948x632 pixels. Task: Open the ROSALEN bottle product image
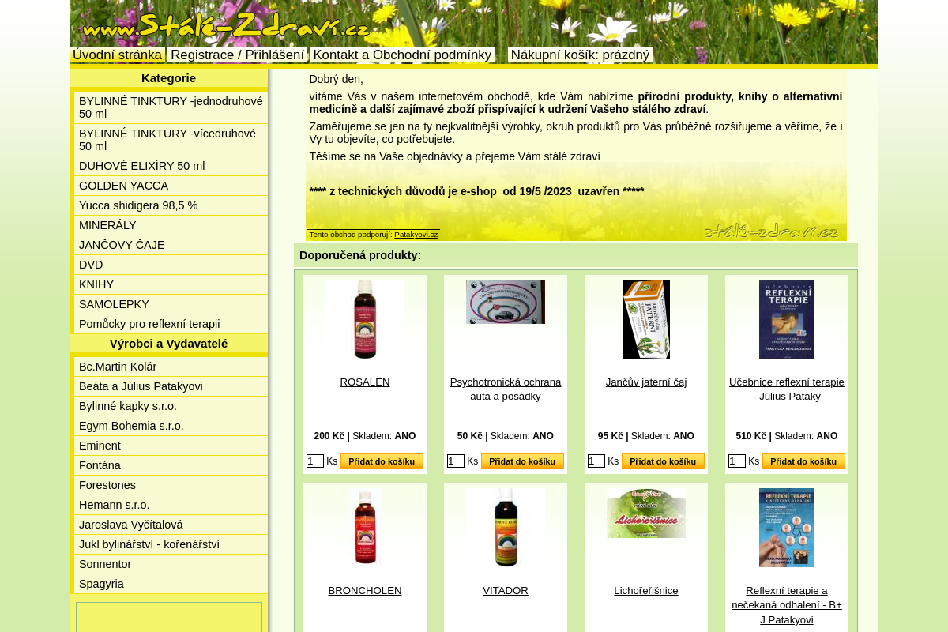point(365,319)
